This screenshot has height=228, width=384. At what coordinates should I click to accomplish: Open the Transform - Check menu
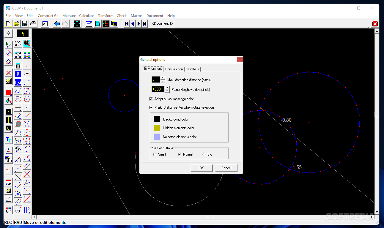(x=112, y=16)
